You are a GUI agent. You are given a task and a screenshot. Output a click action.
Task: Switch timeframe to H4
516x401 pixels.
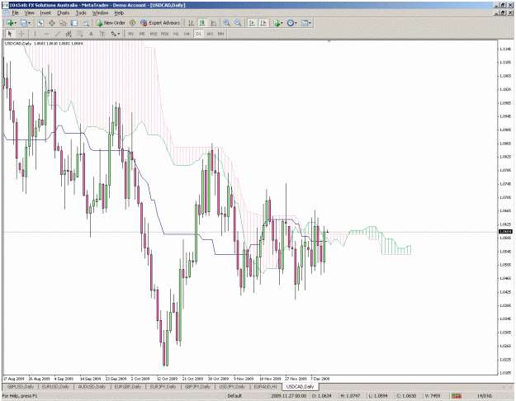pyautogui.click(x=187, y=34)
